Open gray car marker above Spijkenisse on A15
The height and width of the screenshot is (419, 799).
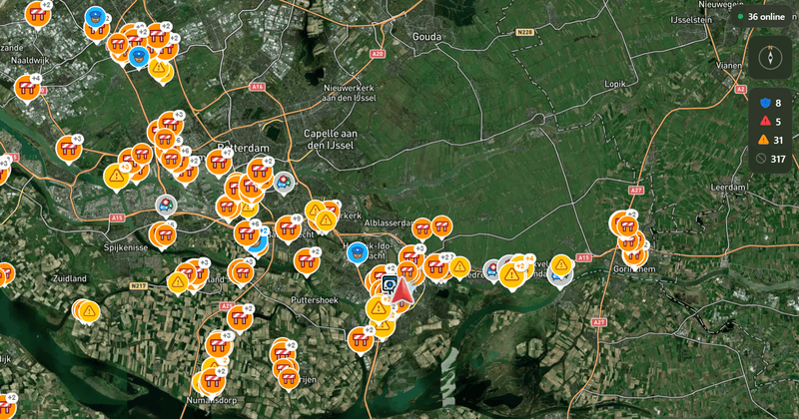tap(166, 206)
